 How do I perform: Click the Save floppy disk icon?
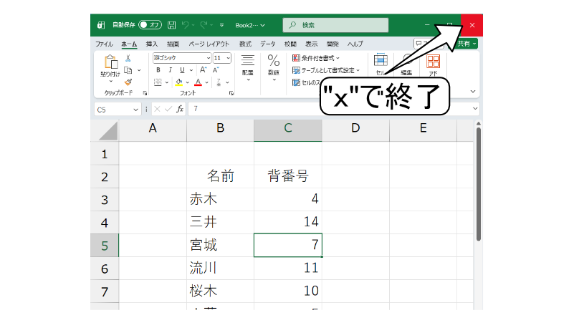point(172,25)
